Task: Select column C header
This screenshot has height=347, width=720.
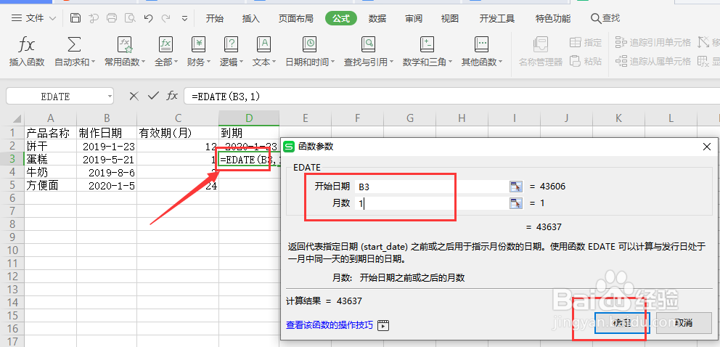Action: coord(178,118)
